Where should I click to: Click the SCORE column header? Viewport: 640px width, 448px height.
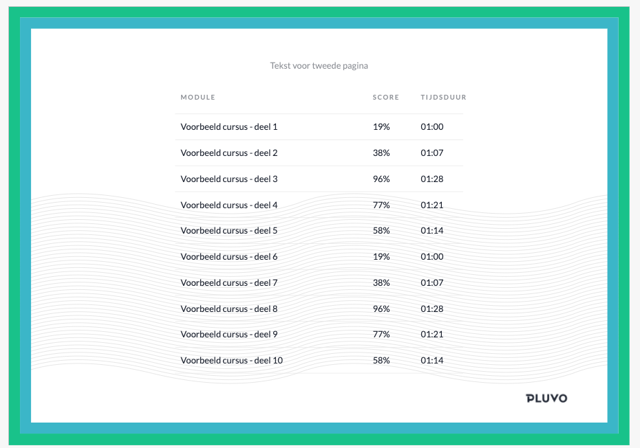click(385, 98)
